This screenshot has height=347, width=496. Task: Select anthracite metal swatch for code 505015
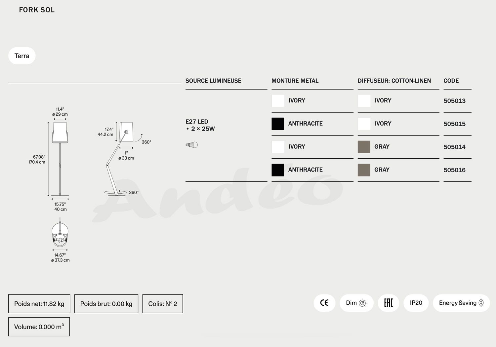[x=278, y=124]
